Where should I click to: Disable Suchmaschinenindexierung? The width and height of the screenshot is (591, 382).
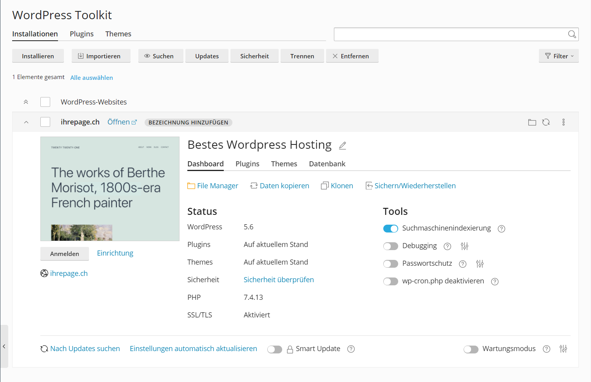(x=390, y=228)
